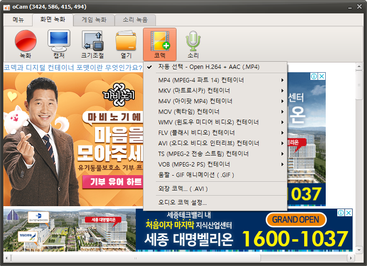Open 오디오 코덱 설정... menu entry

point(215,202)
